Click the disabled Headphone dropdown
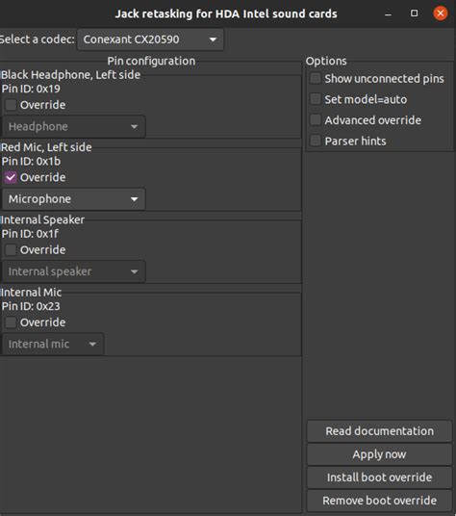 (74, 127)
